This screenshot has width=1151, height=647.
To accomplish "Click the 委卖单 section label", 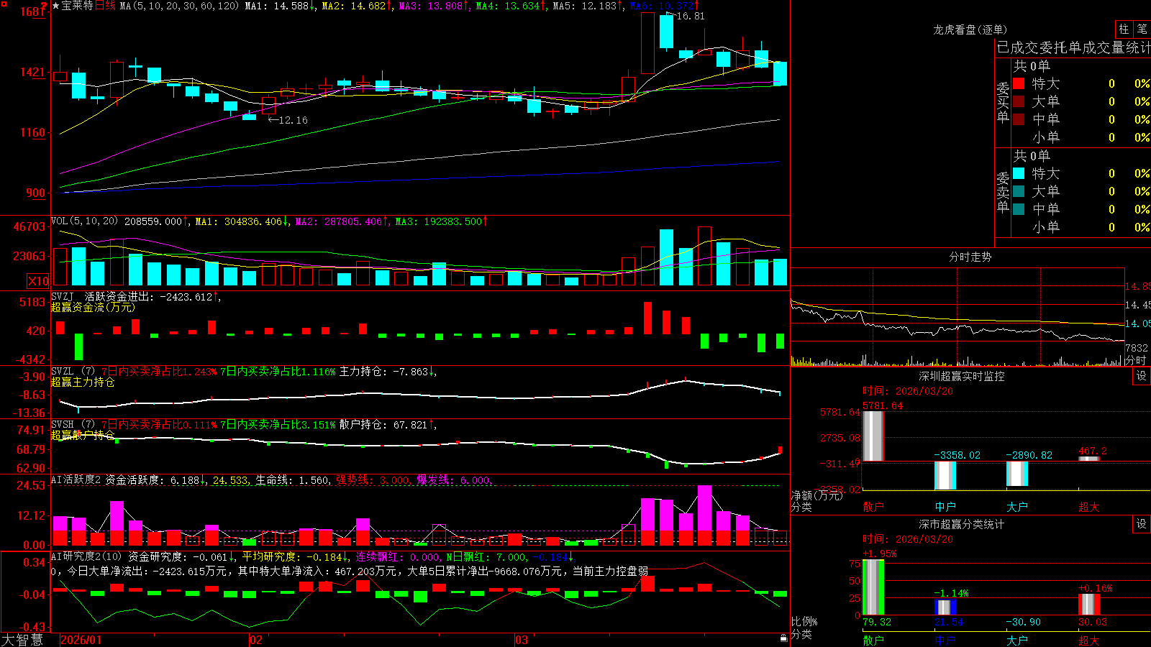I will [x=1003, y=192].
